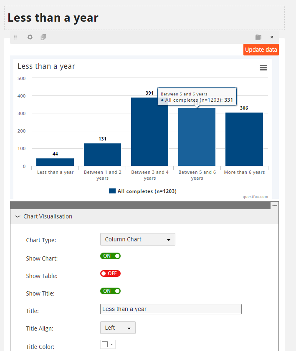
Task: Open the widget settings gear icon
Action: pyautogui.click(x=30, y=37)
